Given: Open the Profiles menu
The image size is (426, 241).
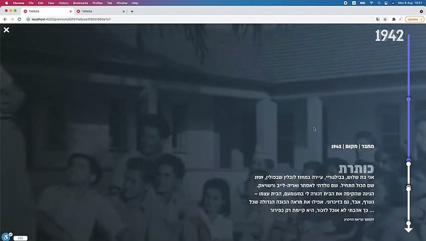Looking at the screenshot, I should [97, 3].
